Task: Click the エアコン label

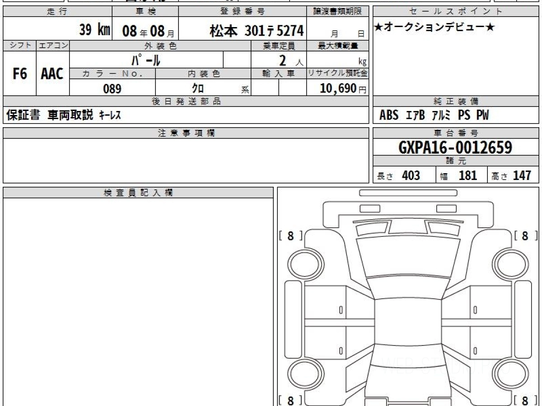Action: (x=52, y=46)
